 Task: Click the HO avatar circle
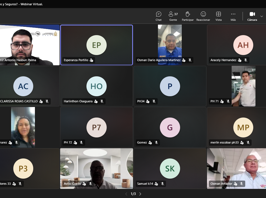pyautogui.click(x=96, y=86)
